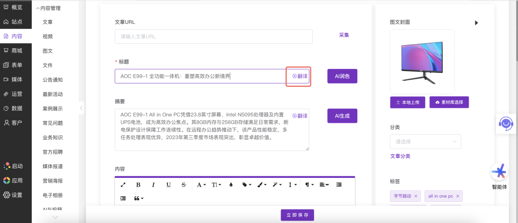
Task: Open the font family dropdown (A)
Action: point(201,185)
